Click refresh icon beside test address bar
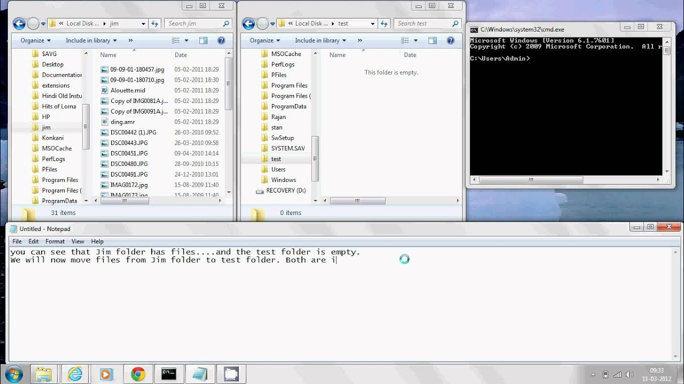Image resolution: width=684 pixels, height=384 pixels. 384,23
